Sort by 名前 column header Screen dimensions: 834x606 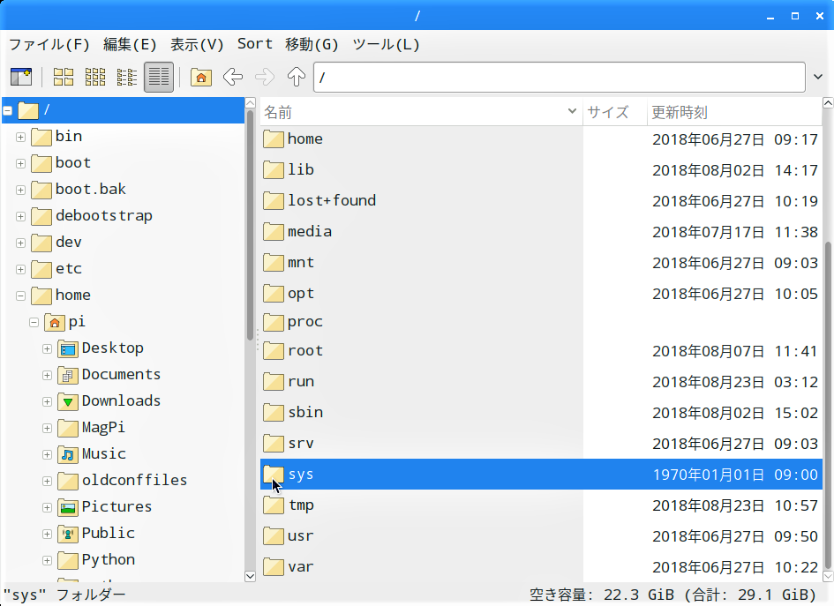[421, 112]
